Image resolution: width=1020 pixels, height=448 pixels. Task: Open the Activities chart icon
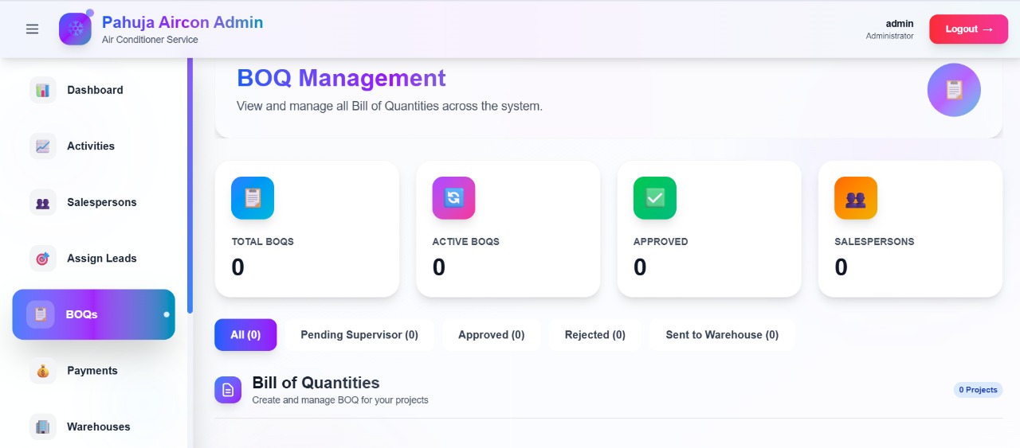click(43, 146)
